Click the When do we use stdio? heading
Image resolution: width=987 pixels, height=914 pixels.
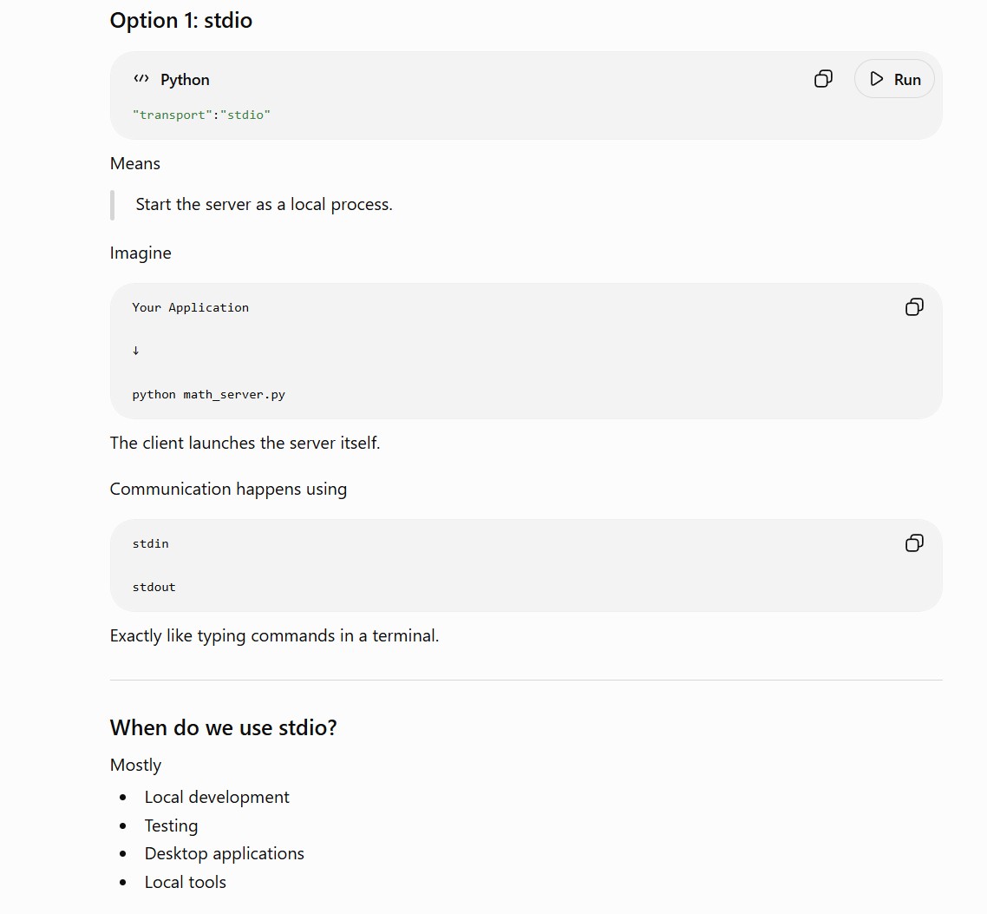[224, 727]
